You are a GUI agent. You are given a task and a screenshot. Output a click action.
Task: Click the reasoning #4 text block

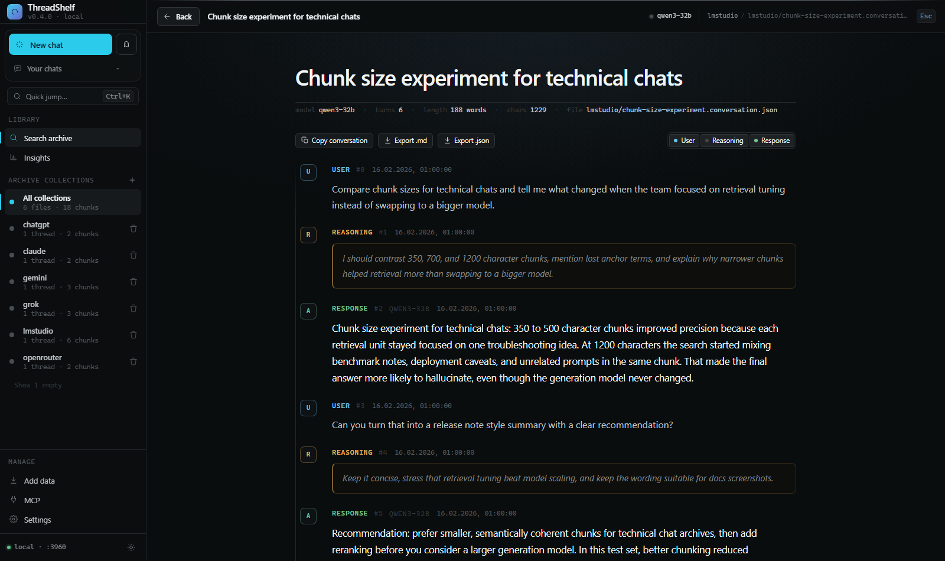tap(564, 478)
